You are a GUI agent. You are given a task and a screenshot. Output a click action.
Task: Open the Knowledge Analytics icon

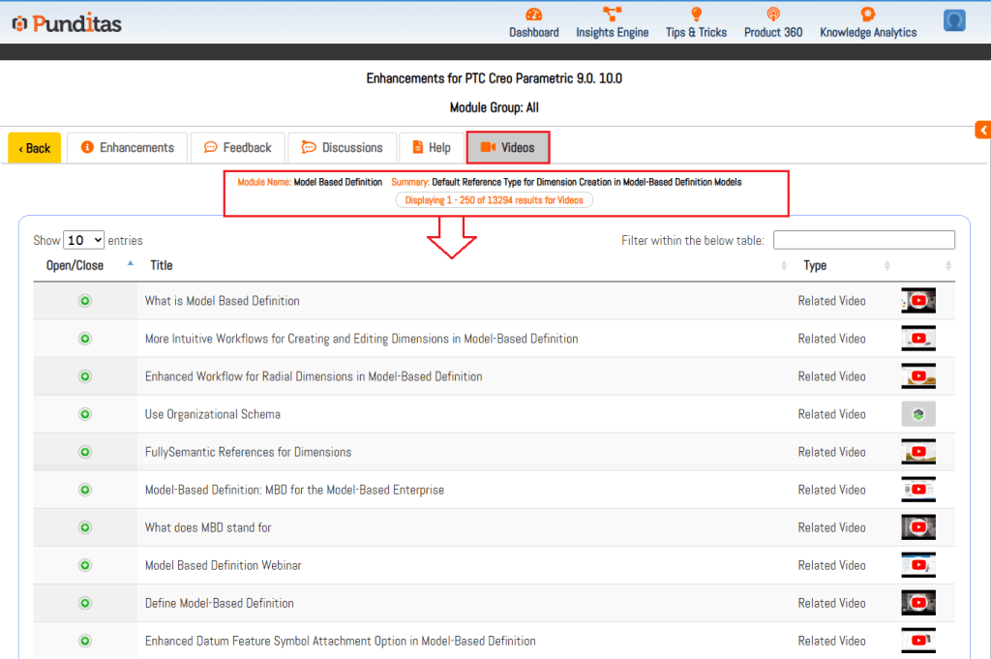867,15
